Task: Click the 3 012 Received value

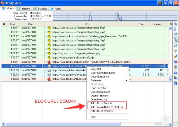Action: tap(161, 75)
